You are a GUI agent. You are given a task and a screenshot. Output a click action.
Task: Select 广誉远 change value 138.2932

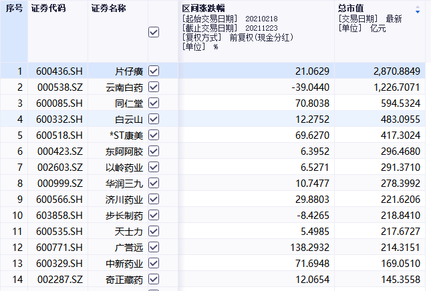pos(310,248)
